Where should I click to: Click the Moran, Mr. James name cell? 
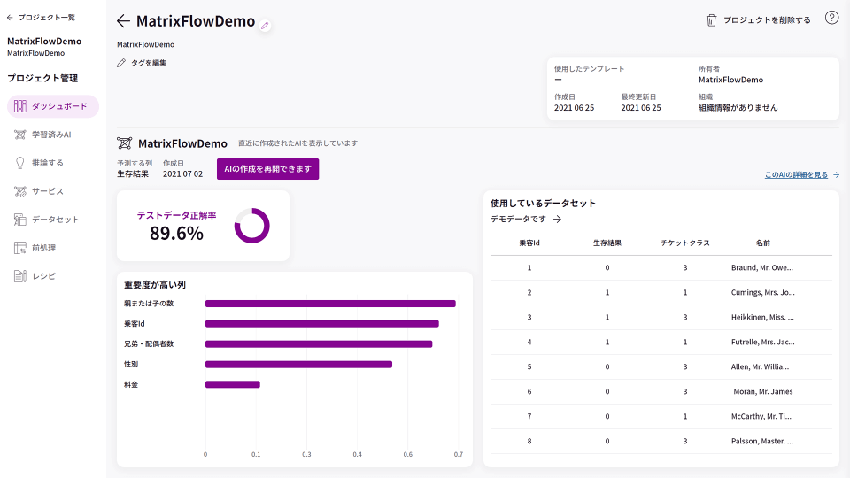pos(763,391)
